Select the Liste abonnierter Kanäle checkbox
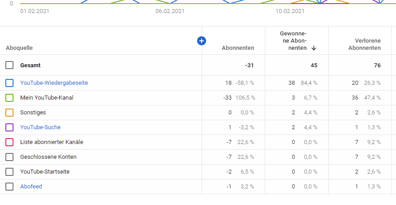396x205 pixels. [9, 142]
